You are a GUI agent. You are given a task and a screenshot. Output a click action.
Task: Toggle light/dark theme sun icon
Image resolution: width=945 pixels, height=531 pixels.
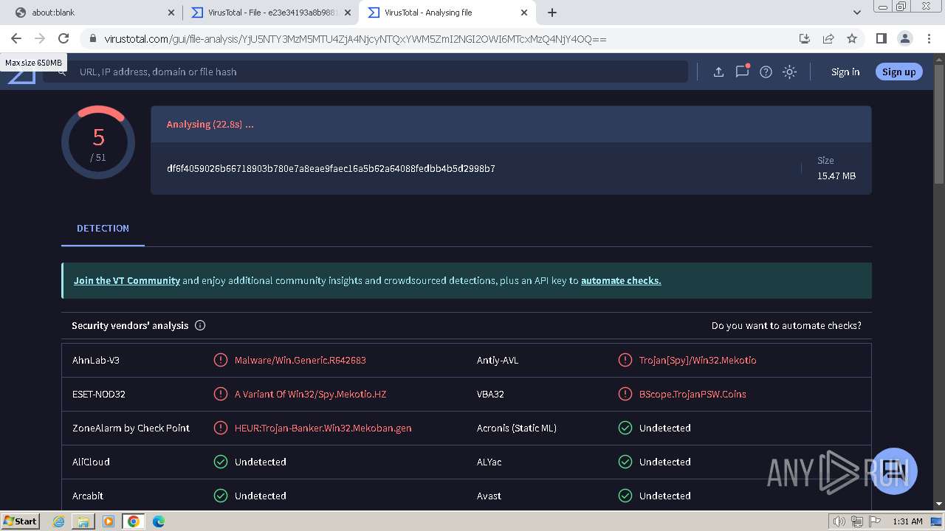click(789, 72)
